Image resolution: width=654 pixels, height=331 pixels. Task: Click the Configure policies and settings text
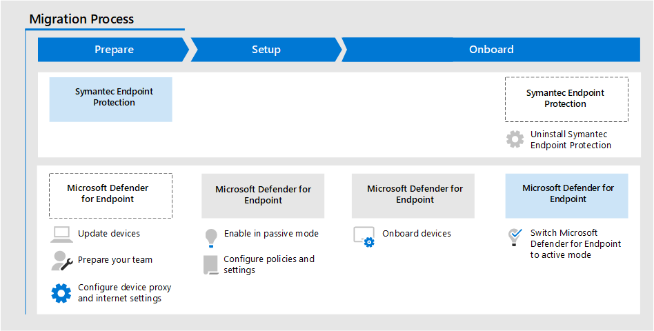(268, 265)
